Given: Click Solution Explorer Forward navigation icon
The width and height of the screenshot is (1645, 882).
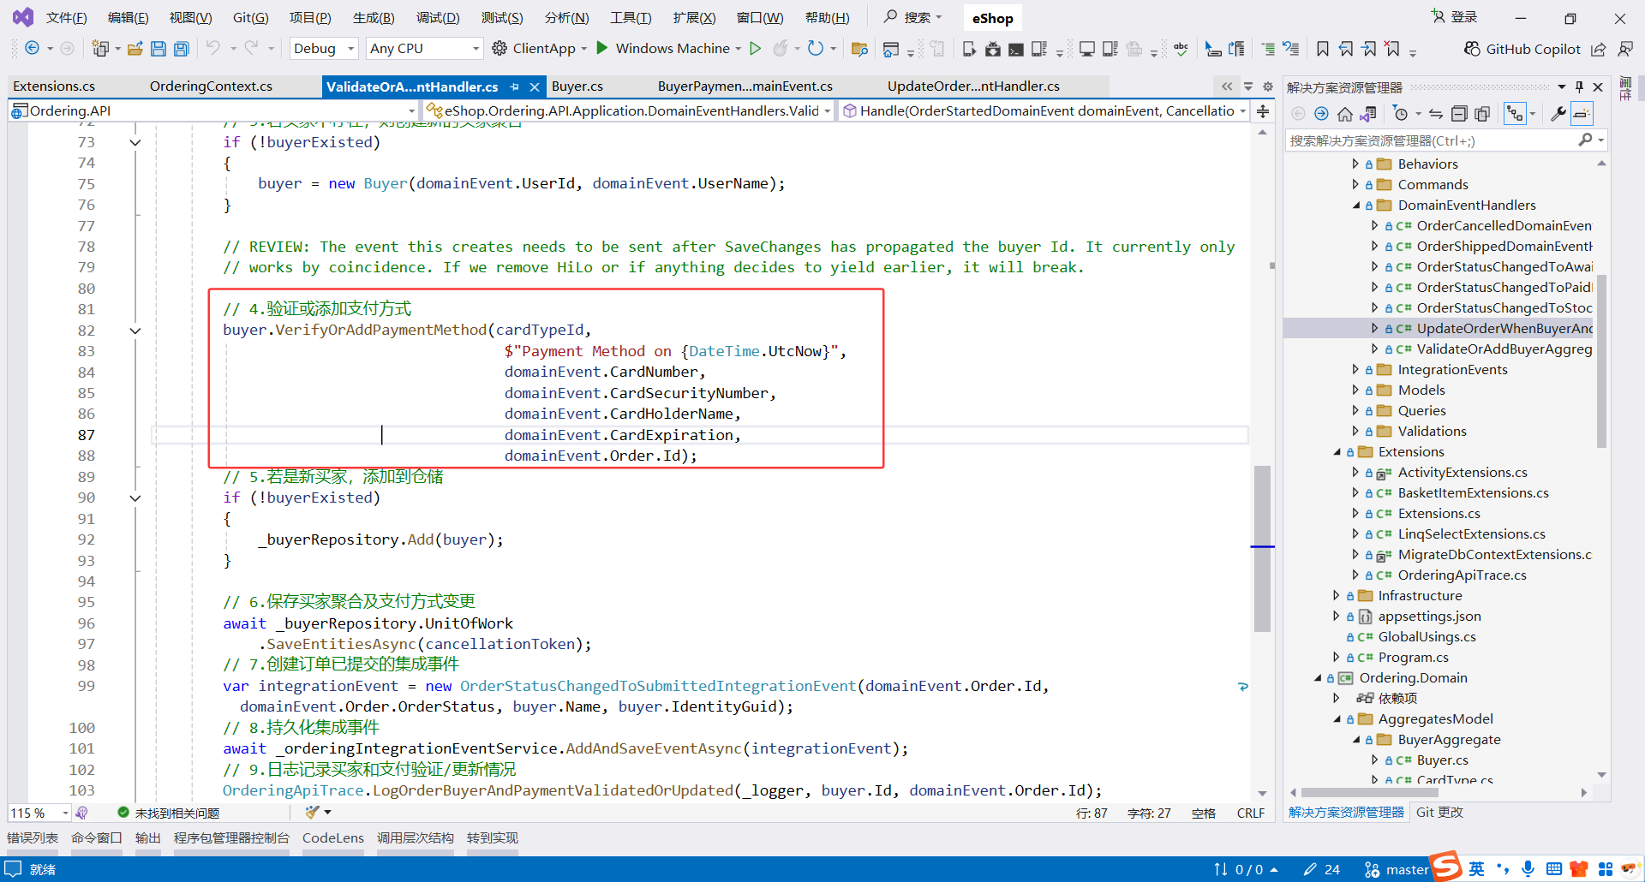Looking at the screenshot, I should click(1321, 113).
